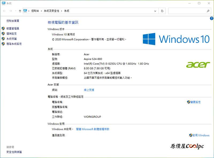
Task: Expand the chevron after 系統及安全性 breadcrumb
Action: pos(62,11)
